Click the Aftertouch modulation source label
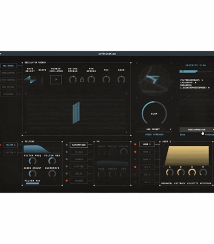The width and height of the screenshot is (214, 244). point(205,183)
